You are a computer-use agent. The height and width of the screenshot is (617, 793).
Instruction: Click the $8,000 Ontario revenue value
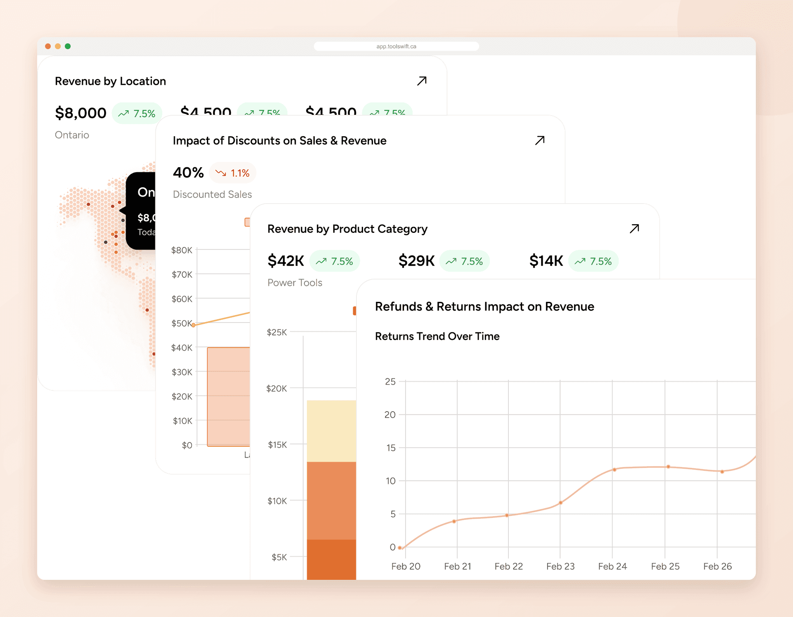point(81,113)
